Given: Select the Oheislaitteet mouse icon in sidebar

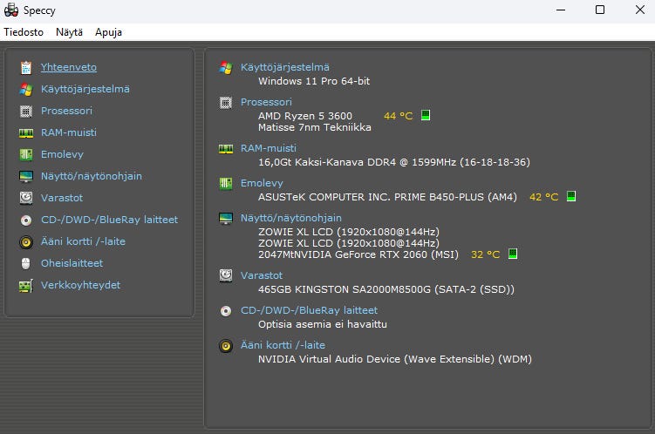Looking at the screenshot, I should coord(25,263).
